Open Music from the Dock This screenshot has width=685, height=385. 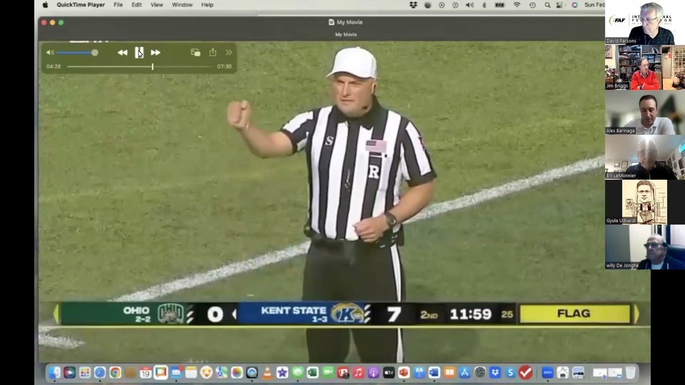click(x=358, y=373)
